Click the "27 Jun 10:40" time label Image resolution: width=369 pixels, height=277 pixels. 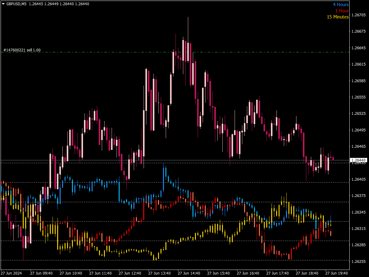[71, 273]
